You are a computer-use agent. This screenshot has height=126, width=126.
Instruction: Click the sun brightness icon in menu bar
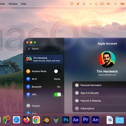pos(90,4)
